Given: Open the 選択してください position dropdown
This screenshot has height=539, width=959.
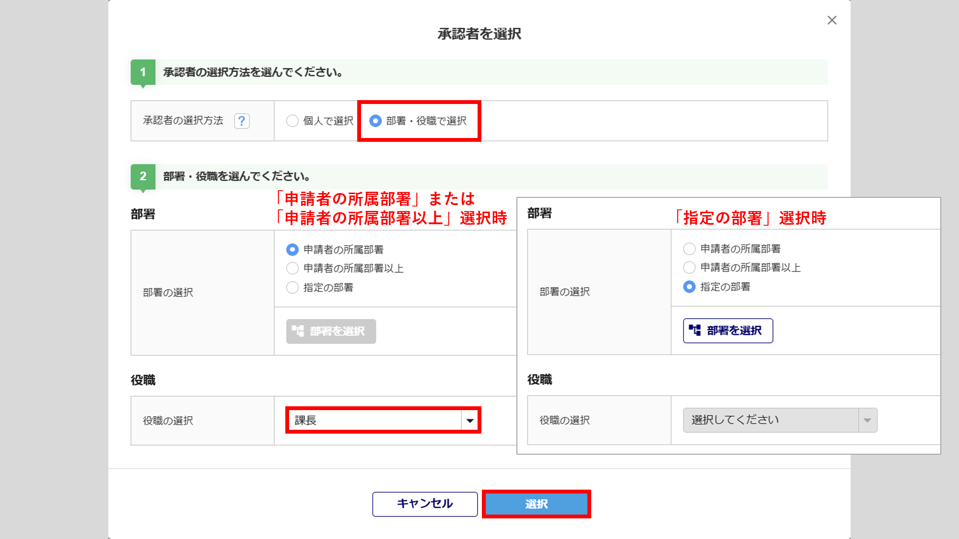Looking at the screenshot, I should 771,420.
